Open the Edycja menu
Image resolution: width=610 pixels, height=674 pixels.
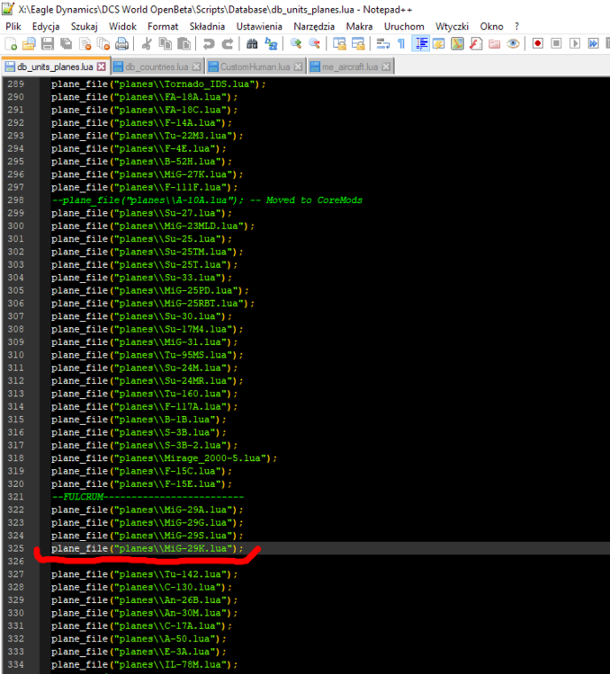[x=46, y=27]
